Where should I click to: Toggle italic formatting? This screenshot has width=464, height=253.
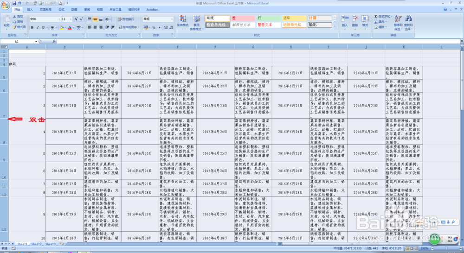[38, 27]
